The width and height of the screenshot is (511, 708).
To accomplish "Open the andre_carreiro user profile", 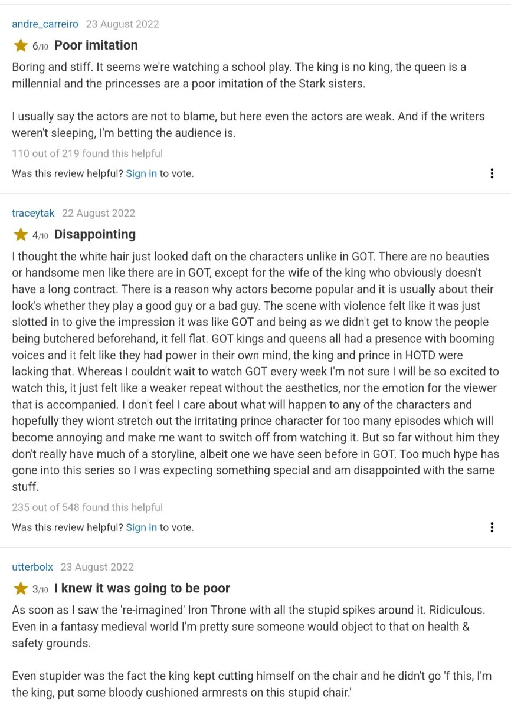I will coord(45,24).
